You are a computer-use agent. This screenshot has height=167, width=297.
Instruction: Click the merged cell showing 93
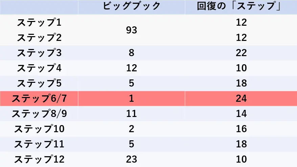click(132, 30)
